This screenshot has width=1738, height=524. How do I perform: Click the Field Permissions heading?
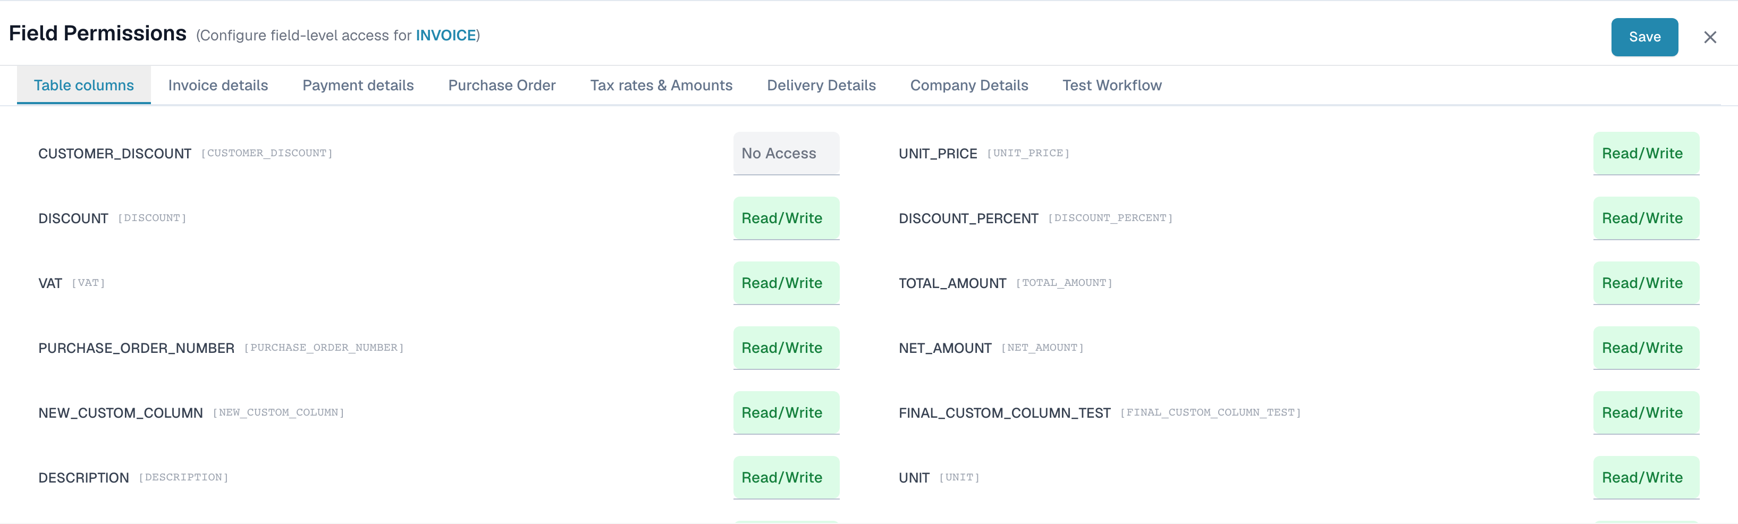[98, 33]
